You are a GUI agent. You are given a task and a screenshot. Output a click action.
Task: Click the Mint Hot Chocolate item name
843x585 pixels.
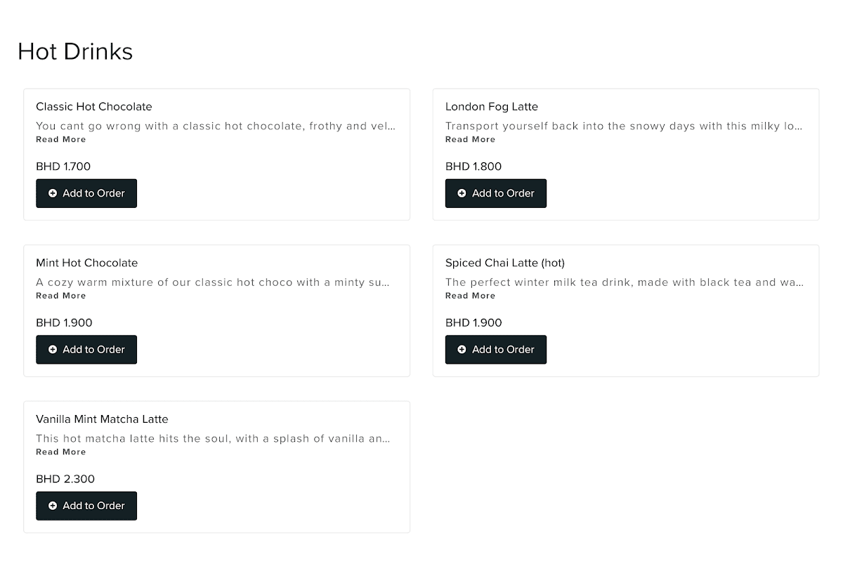coord(87,263)
